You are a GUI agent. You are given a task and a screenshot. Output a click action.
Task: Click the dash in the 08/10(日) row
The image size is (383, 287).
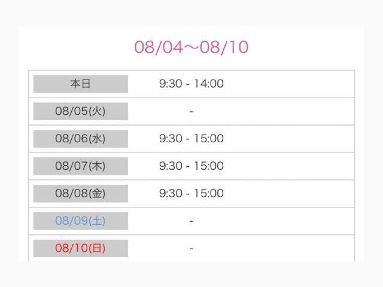click(191, 249)
